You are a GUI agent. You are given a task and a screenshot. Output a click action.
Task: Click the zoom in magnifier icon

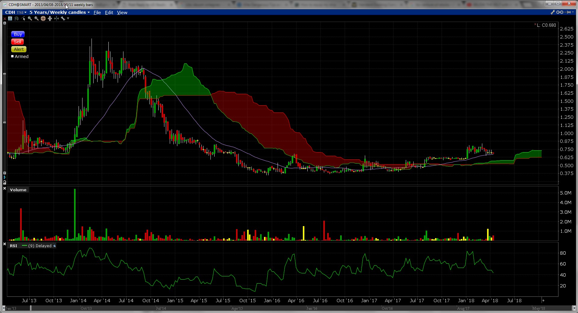pos(30,19)
